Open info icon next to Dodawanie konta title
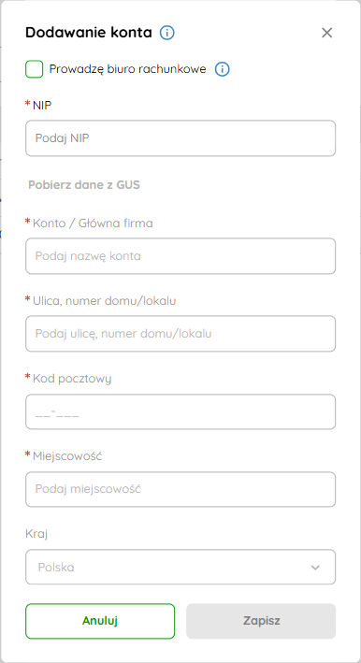The image size is (361, 663). pyautogui.click(x=167, y=33)
